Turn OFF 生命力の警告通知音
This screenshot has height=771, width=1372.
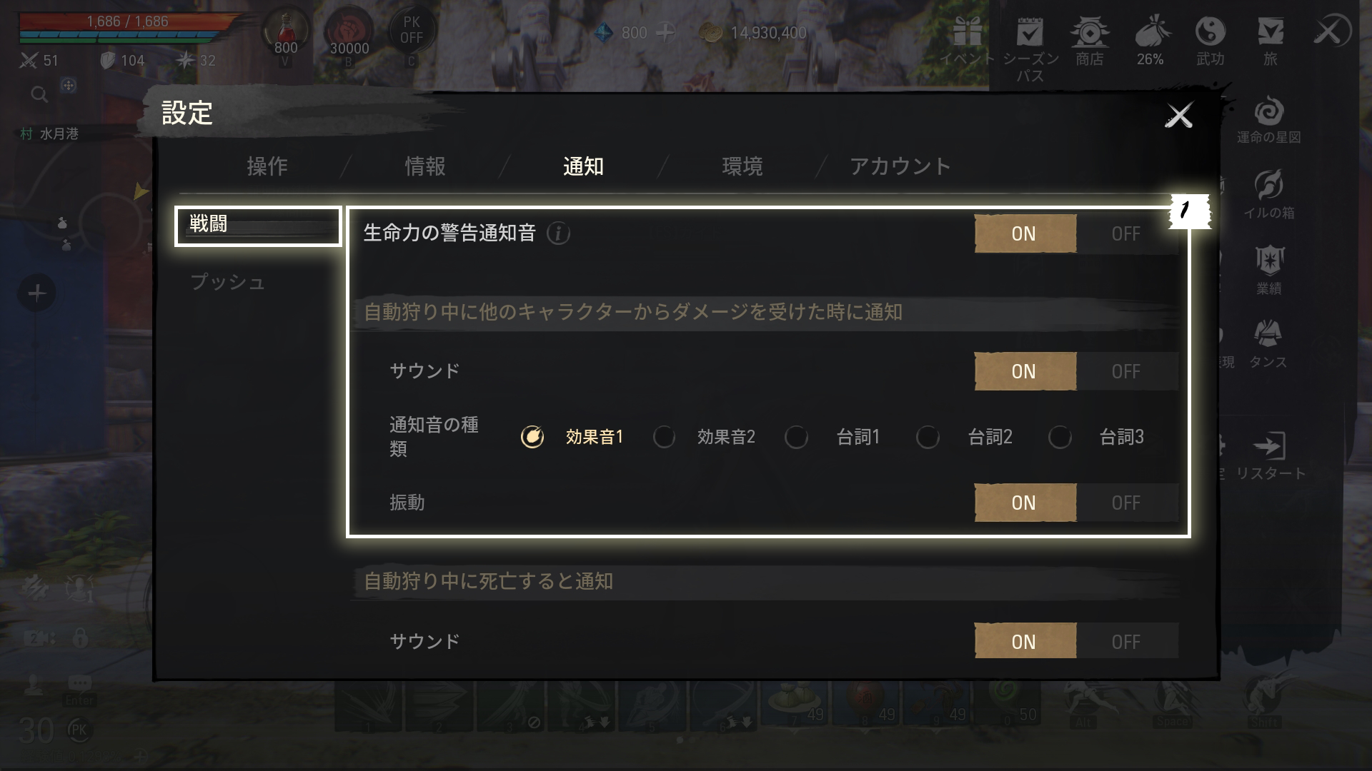(x=1126, y=233)
